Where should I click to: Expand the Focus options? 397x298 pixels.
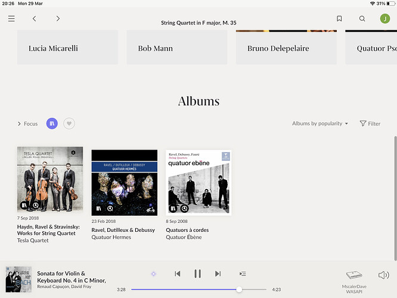tap(27, 124)
